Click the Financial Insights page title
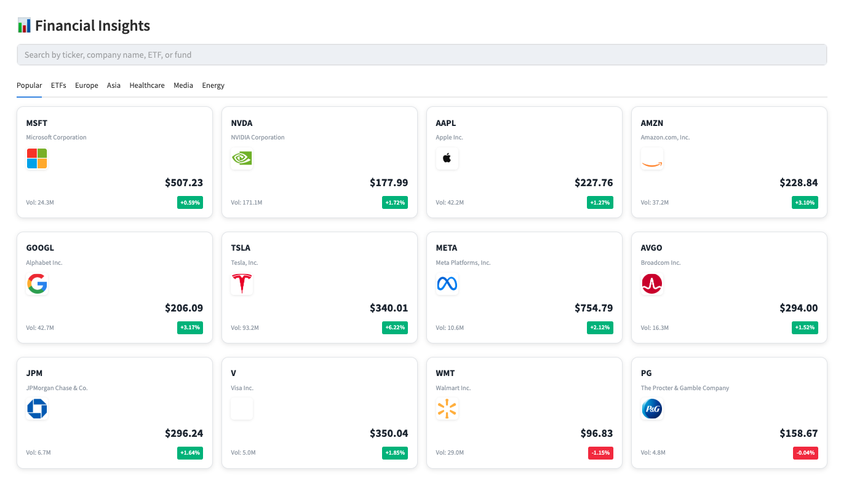This screenshot has width=857, height=478. (93, 26)
